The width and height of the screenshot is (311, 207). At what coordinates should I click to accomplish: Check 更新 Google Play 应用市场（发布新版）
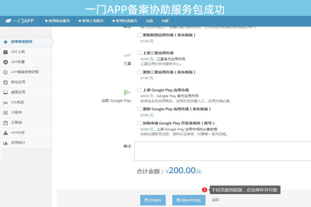click(140, 109)
